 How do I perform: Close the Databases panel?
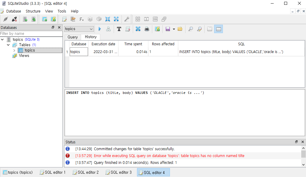(59, 27)
